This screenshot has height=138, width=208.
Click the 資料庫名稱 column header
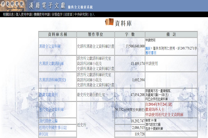pos(57,35)
